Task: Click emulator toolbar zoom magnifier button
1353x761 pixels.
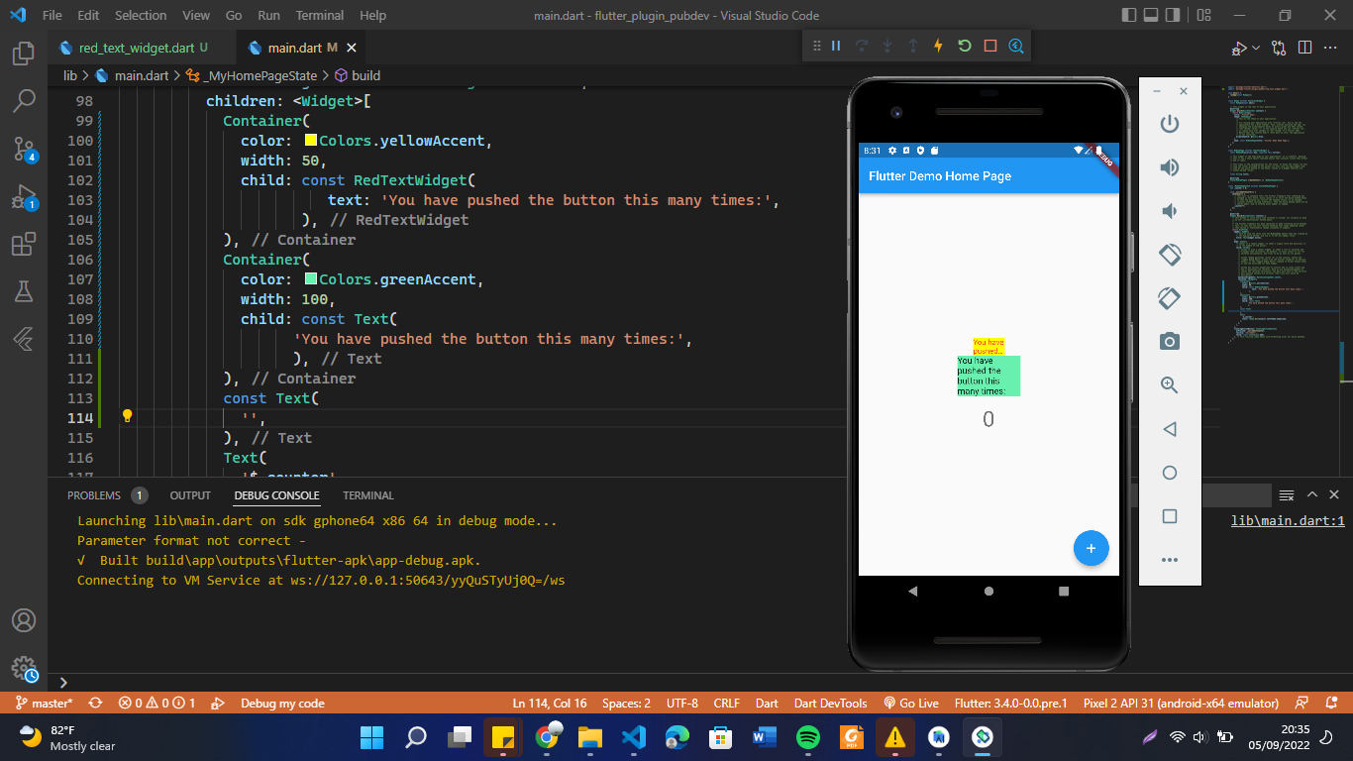Action: tap(1170, 385)
